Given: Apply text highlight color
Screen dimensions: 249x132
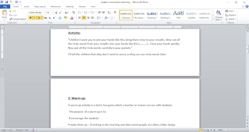Looking at the screenshot, I should click(66, 18).
